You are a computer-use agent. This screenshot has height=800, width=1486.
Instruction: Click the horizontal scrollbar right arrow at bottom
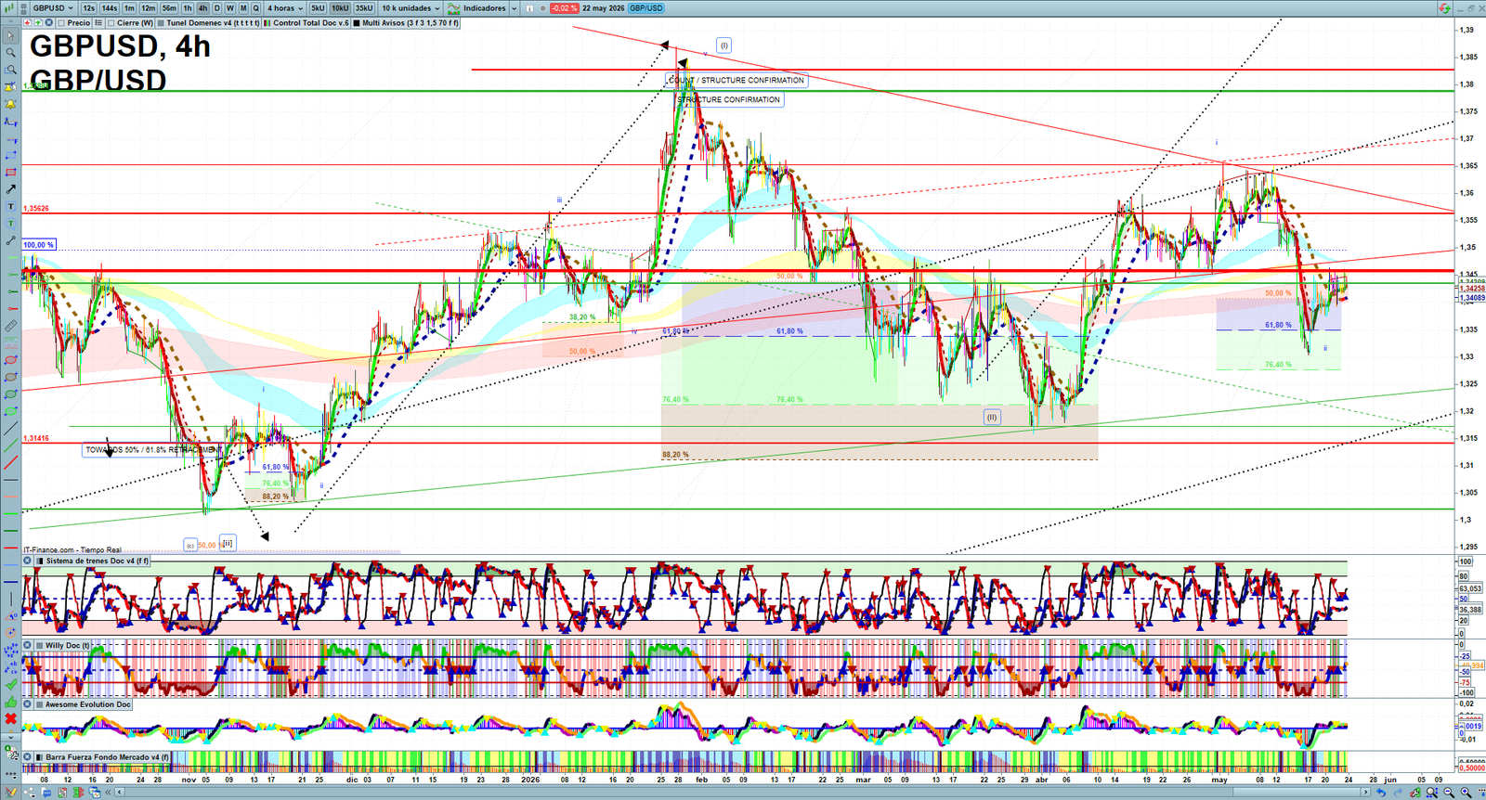click(x=1365, y=792)
